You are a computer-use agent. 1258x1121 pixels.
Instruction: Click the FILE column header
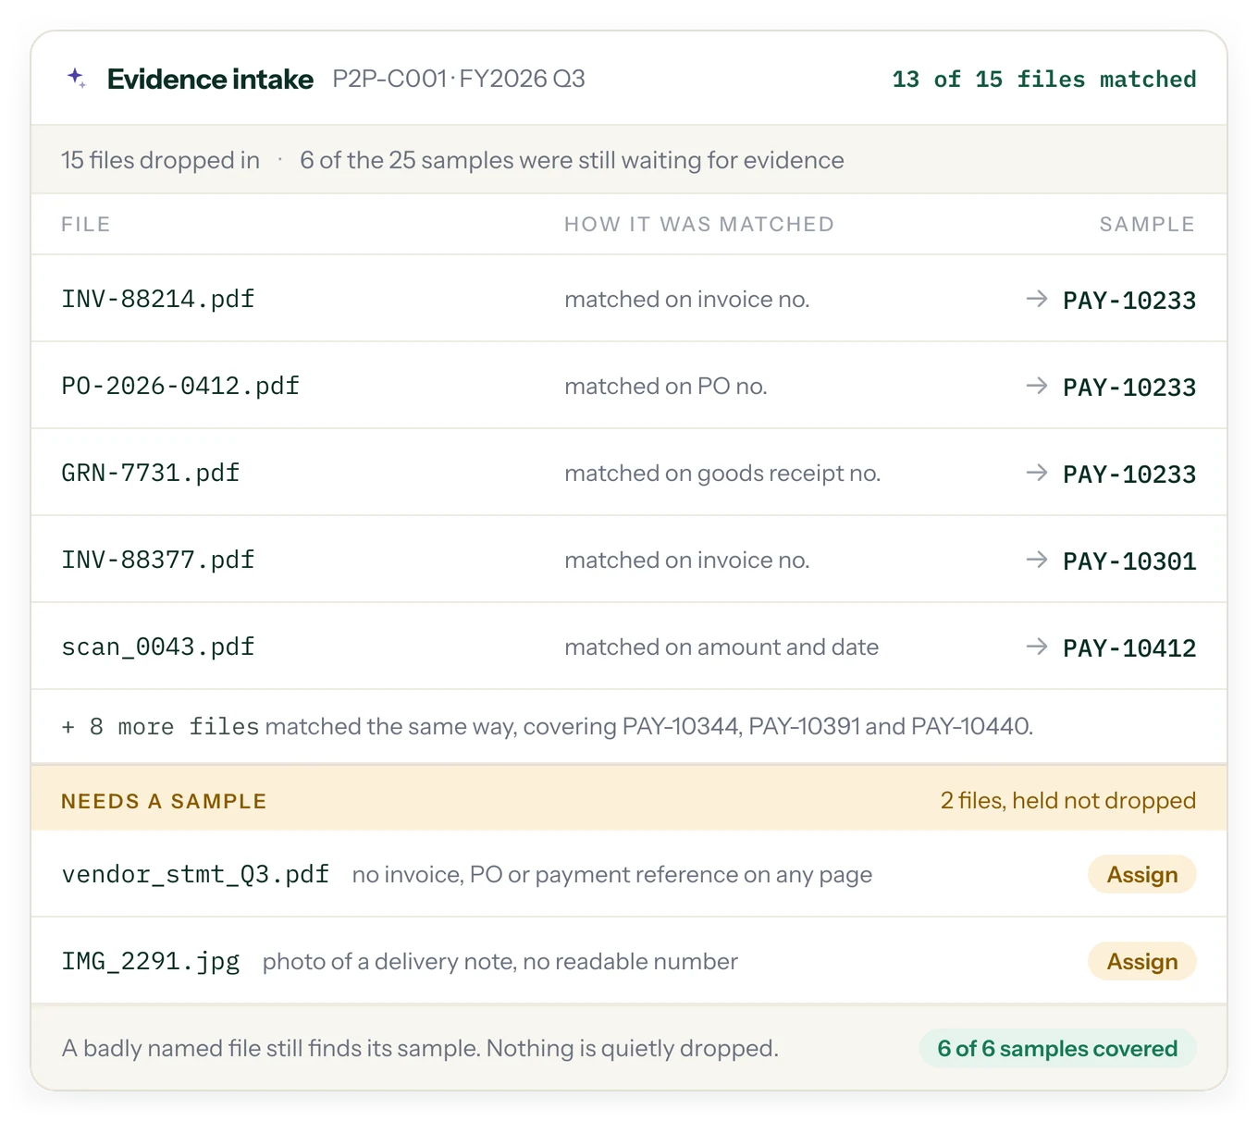tap(86, 224)
